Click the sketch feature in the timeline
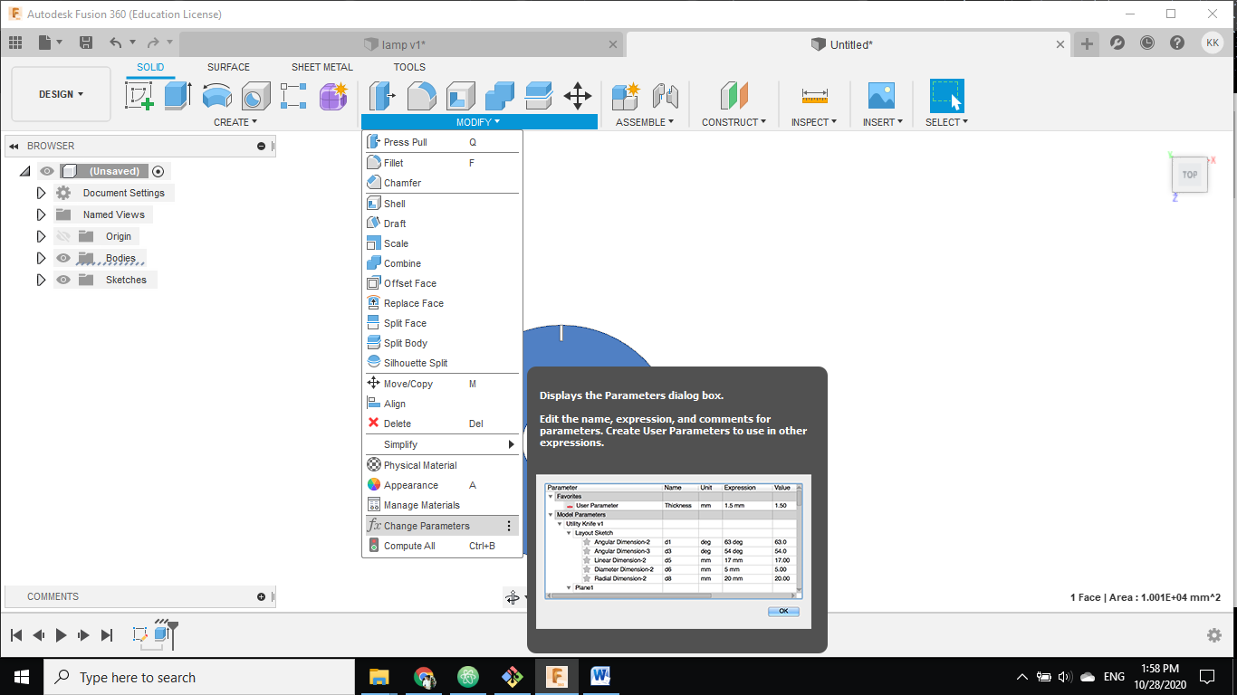This screenshot has width=1237, height=695. click(140, 635)
